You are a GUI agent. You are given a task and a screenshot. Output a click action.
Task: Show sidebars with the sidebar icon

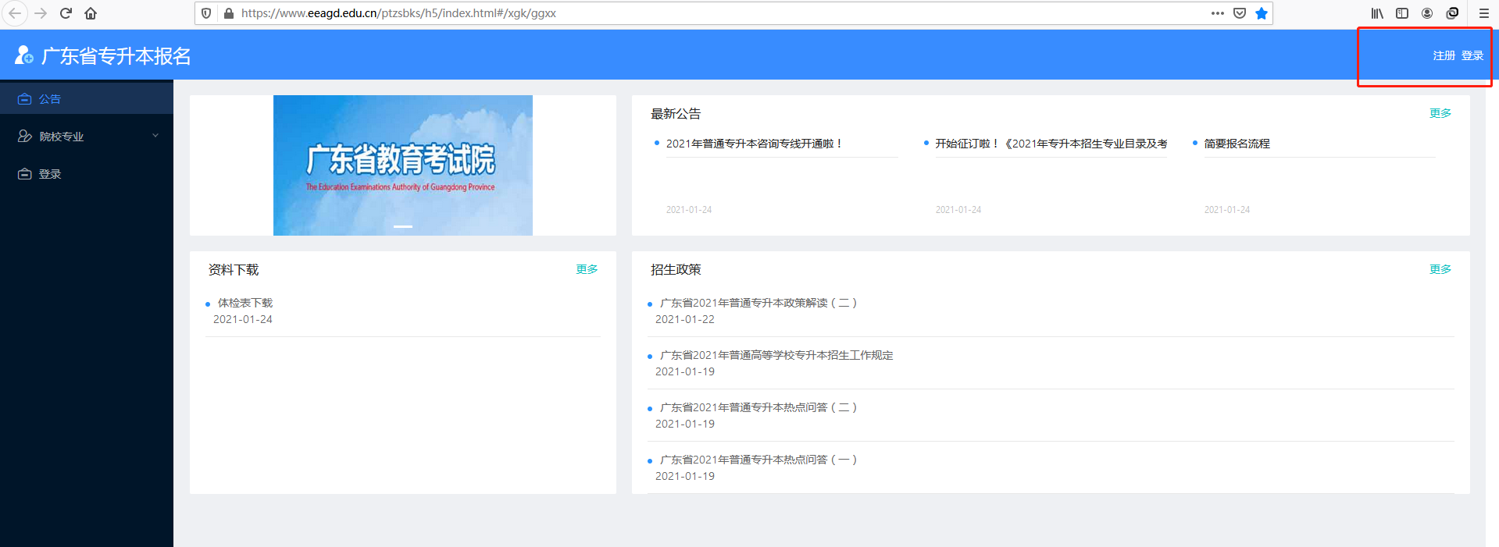tap(1402, 13)
